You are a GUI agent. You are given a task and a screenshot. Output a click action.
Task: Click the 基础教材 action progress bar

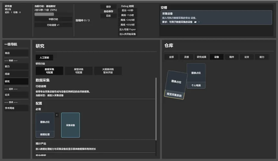click(53, 14)
